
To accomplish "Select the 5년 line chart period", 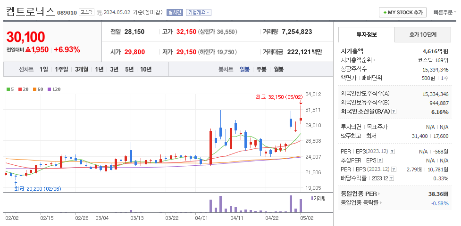I will pos(129,70).
